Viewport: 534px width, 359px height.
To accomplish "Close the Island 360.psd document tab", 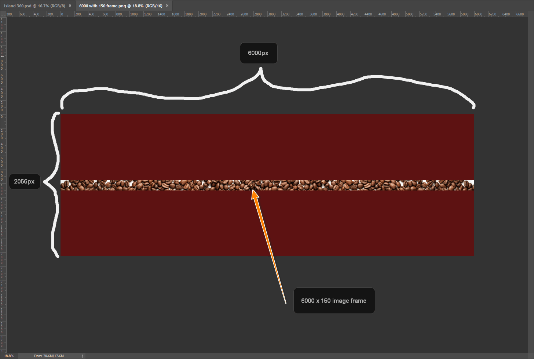I will 70,6.
